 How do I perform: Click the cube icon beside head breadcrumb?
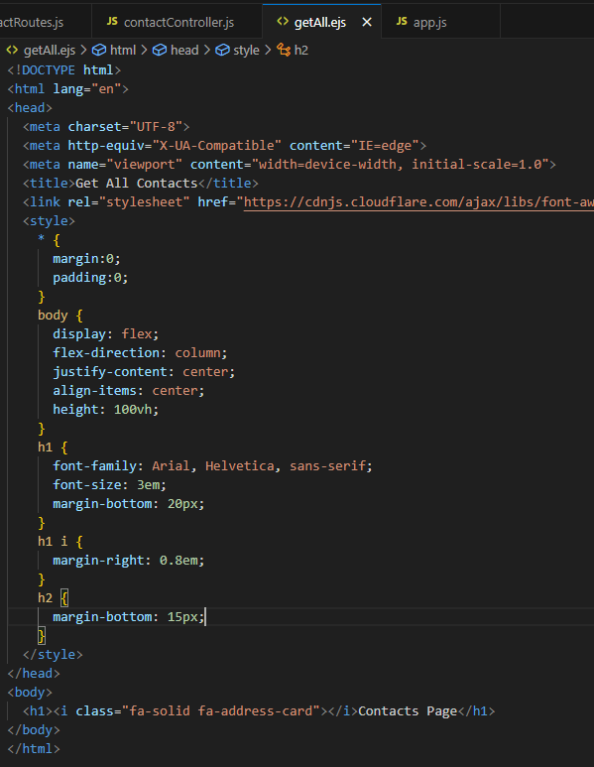[160, 50]
